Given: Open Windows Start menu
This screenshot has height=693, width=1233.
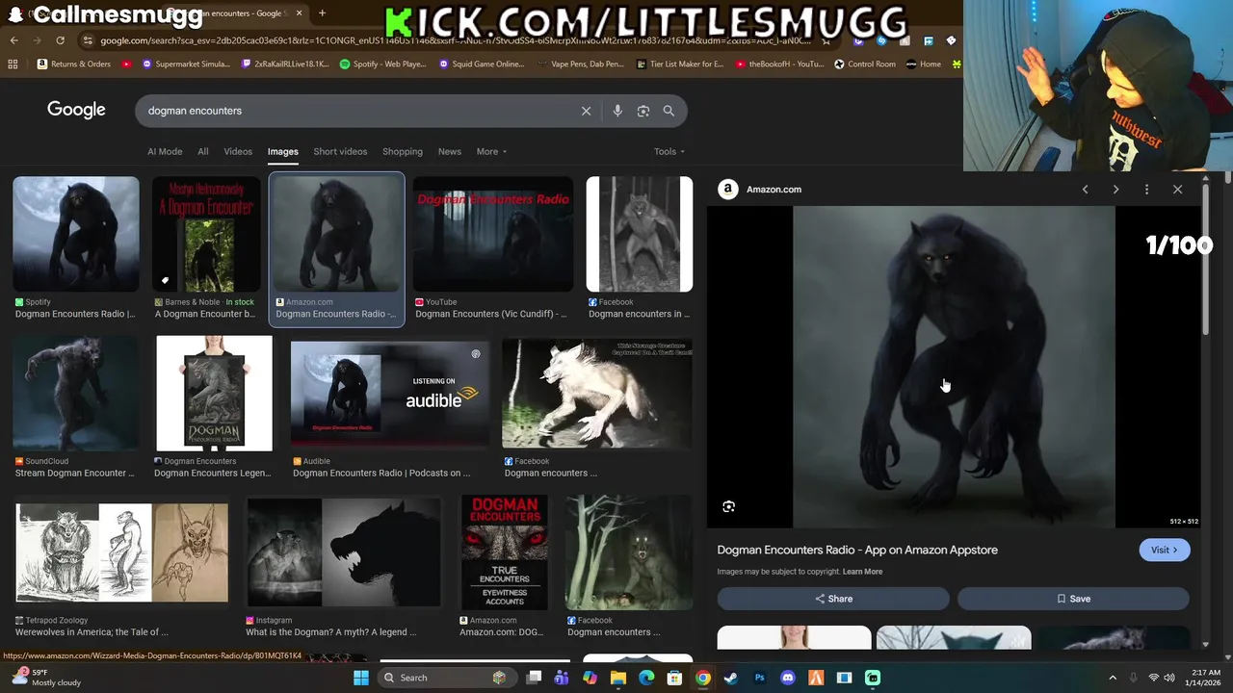Looking at the screenshot, I should [x=360, y=678].
